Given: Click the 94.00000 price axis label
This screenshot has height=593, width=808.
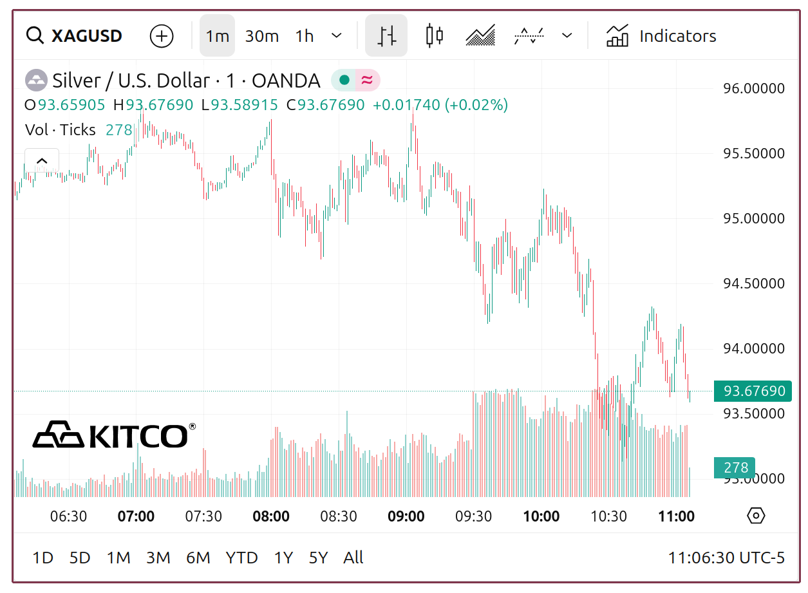Looking at the screenshot, I should 754,348.
